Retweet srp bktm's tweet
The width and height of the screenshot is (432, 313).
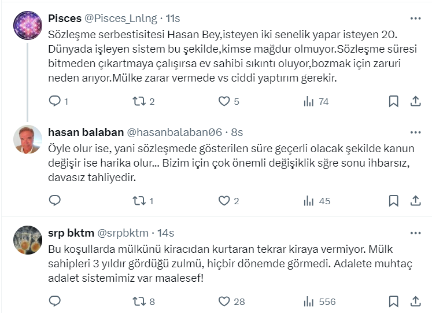tap(139, 301)
